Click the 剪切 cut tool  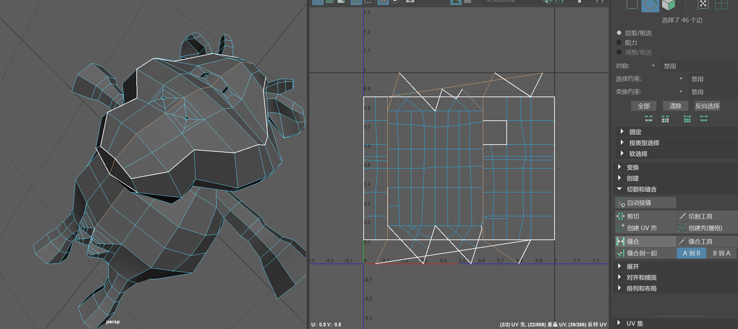click(x=646, y=216)
